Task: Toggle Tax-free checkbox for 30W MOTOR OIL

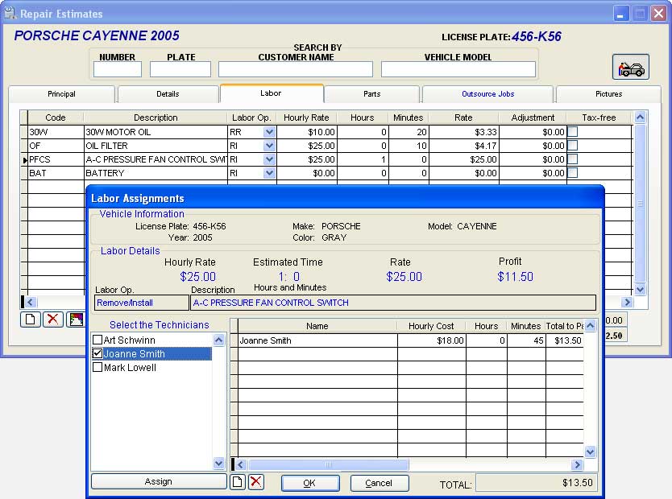Action: [x=573, y=132]
